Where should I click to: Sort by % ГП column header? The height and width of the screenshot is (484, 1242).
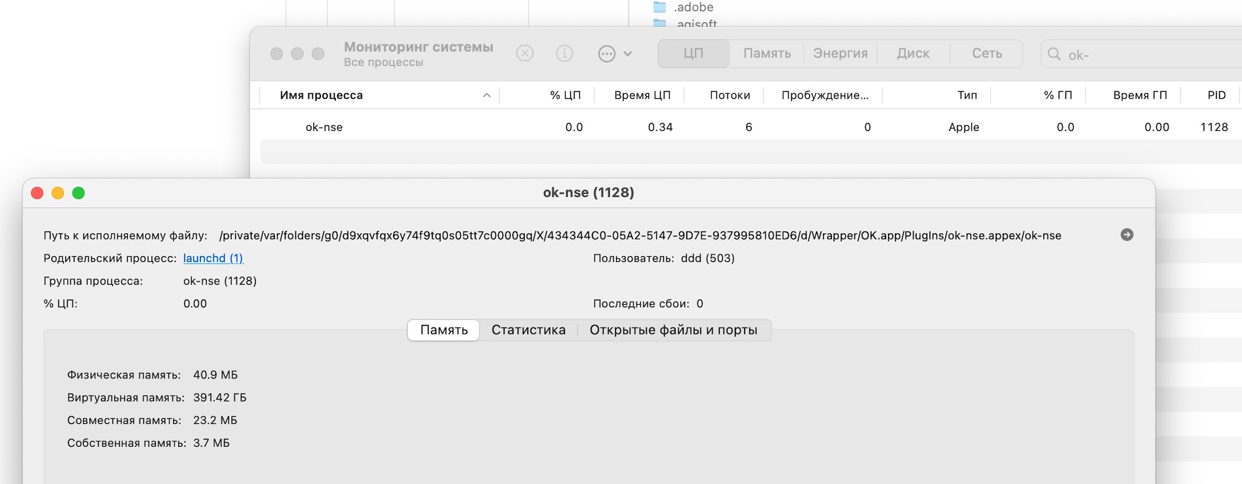(x=1058, y=95)
